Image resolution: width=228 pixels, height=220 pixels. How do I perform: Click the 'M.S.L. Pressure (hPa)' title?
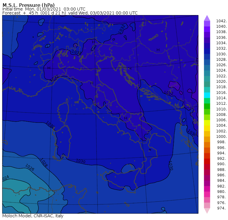[28, 5]
